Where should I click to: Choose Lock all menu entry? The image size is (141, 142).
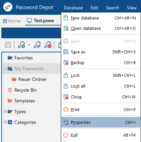[x=101, y=86]
